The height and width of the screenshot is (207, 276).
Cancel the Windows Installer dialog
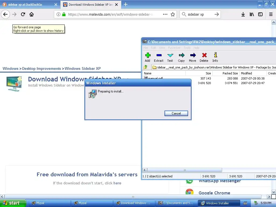tap(176, 113)
